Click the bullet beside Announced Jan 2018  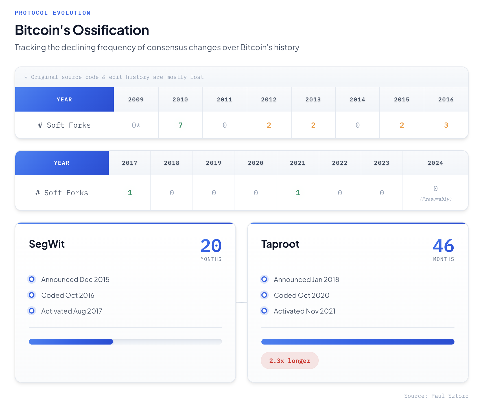click(264, 279)
